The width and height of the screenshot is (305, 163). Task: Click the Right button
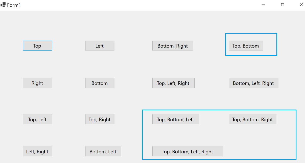point(37,83)
